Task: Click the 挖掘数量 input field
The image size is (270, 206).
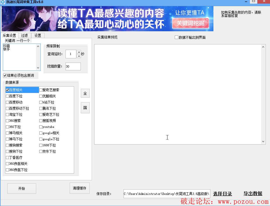Action: point(73,66)
